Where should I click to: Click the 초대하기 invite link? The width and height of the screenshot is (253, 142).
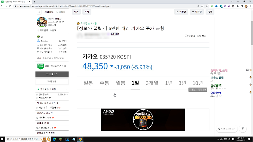point(63,41)
